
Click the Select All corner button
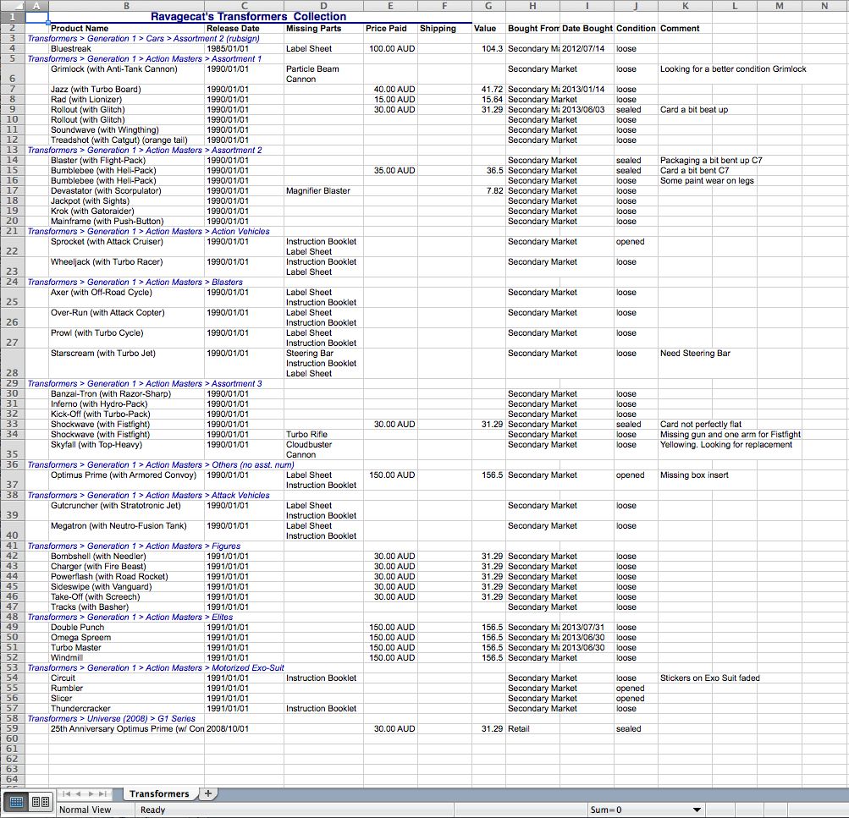pos(12,5)
